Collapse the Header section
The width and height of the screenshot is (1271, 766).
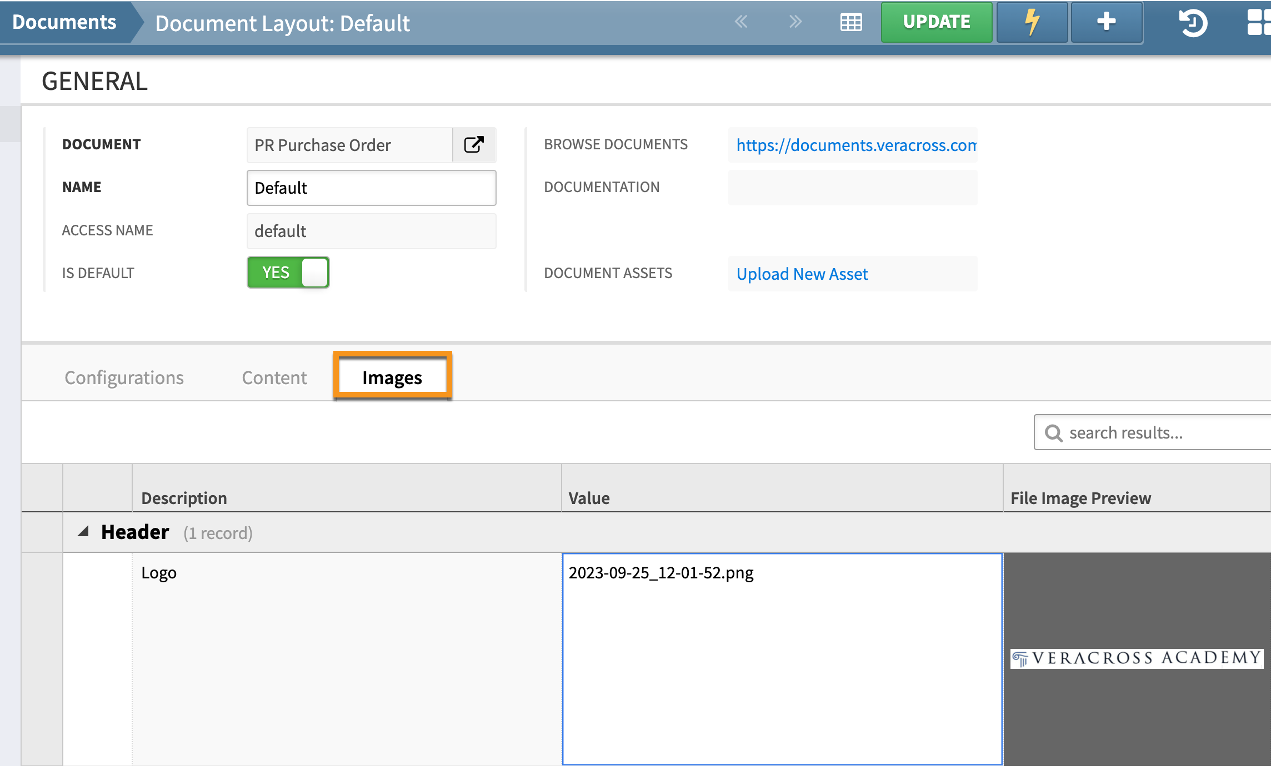point(83,531)
